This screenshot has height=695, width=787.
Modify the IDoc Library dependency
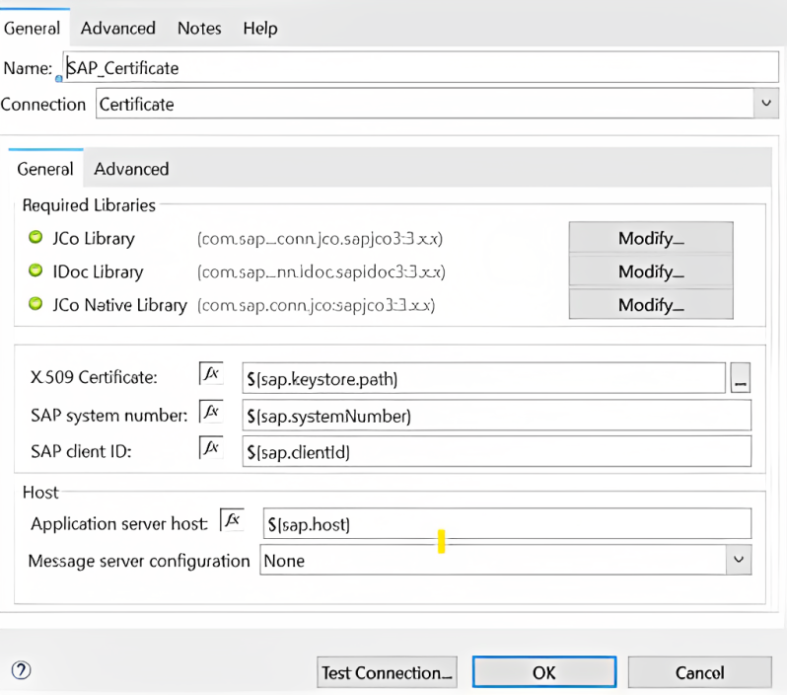[x=650, y=271]
